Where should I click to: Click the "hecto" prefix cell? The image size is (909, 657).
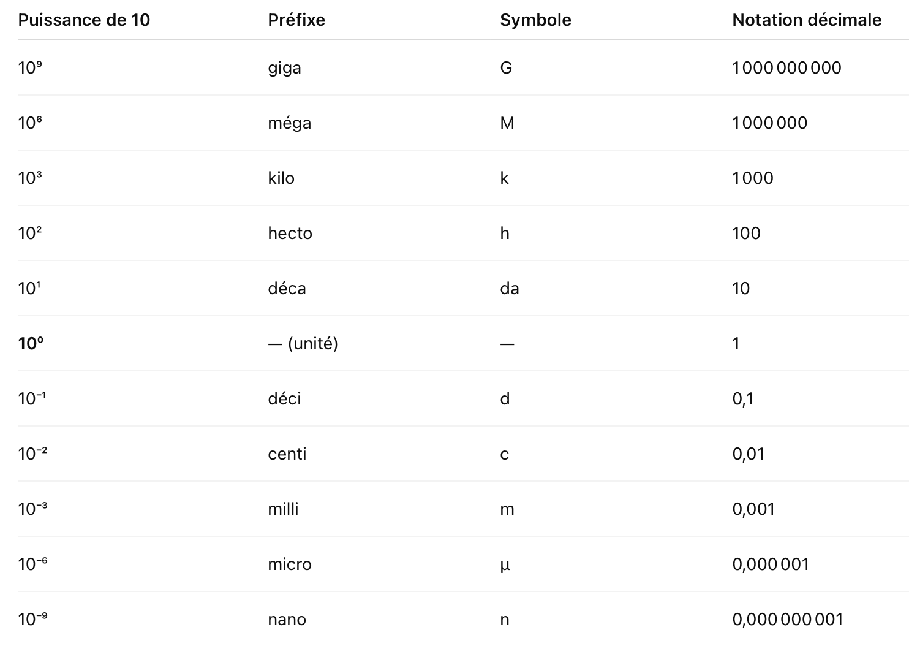click(290, 233)
